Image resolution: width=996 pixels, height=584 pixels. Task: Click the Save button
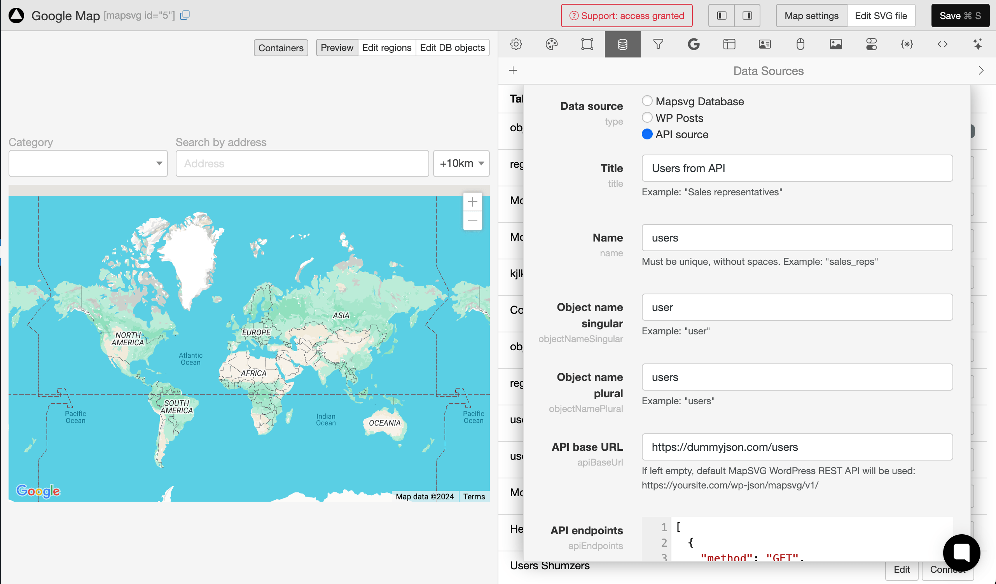959,16
